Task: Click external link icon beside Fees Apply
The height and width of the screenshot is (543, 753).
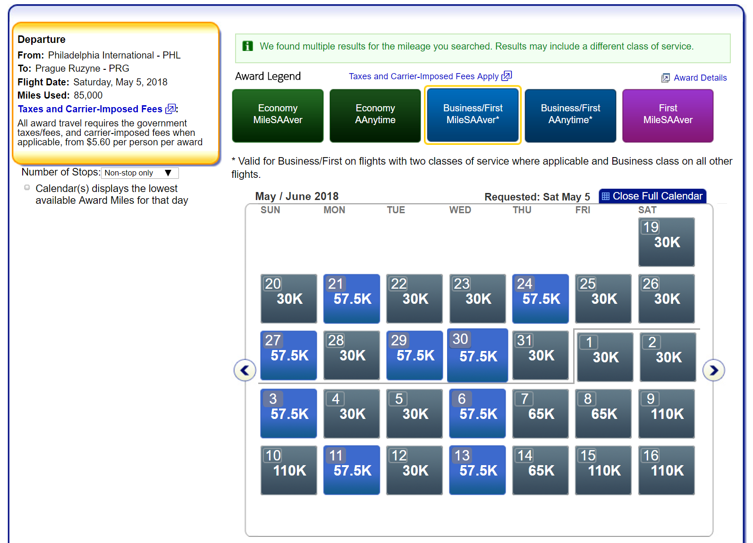Action: click(507, 76)
